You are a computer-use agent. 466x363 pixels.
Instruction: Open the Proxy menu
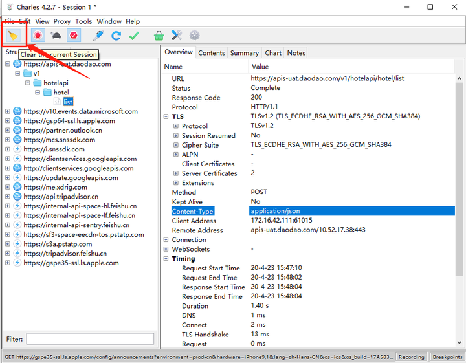tap(62, 21)
